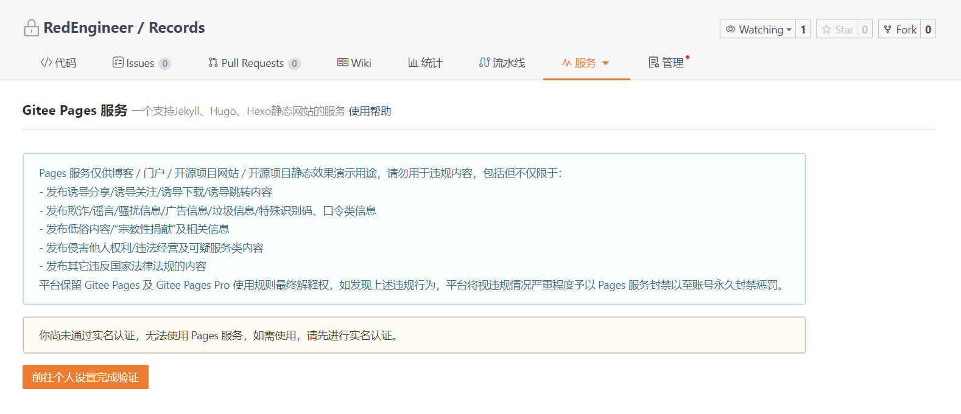Open the 服务 tab

pyautogui.click(x=585, y=63)
